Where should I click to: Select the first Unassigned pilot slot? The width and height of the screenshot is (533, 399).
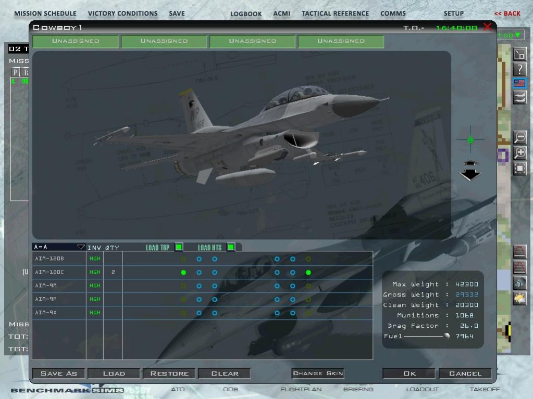(x=76, y=41)
